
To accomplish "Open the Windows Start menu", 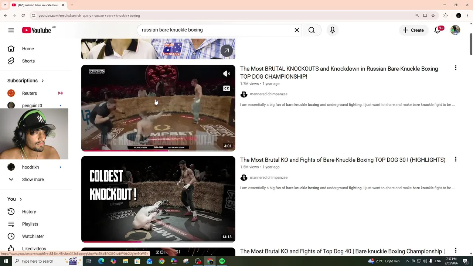I will [6, 261].
